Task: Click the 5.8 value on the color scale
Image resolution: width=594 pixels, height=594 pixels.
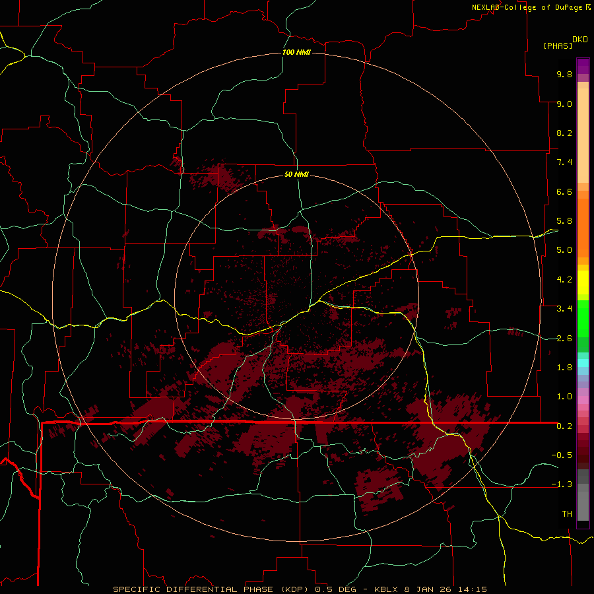Action: pos(564,221)
